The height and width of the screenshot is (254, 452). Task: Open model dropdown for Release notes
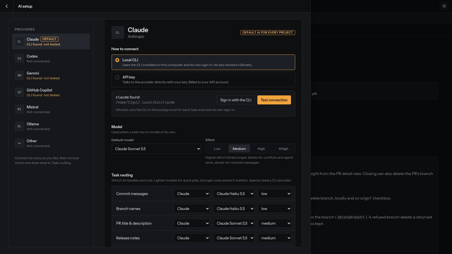point(234,238)
